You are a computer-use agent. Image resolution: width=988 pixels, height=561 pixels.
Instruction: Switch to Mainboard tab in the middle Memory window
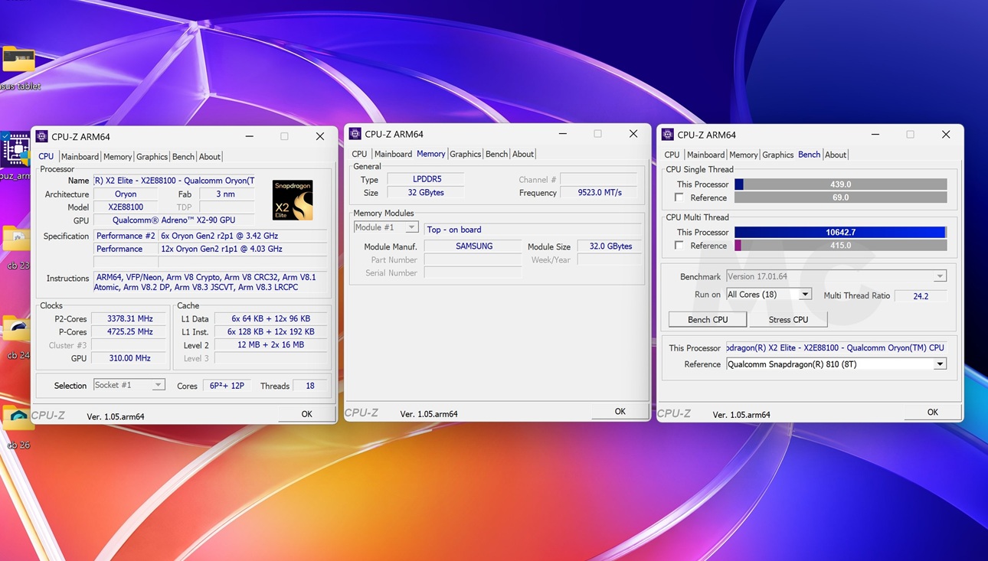click(393, 154)
